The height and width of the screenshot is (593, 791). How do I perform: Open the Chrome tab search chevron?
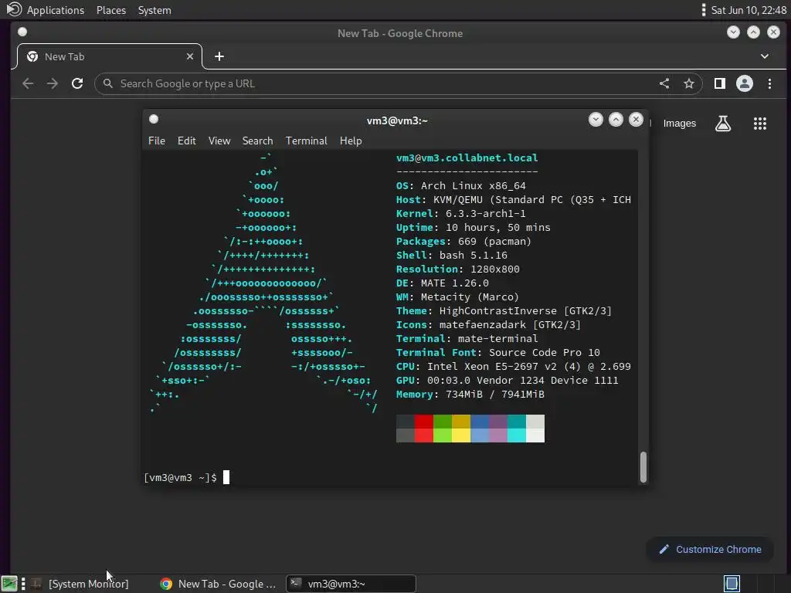[765, 56]
